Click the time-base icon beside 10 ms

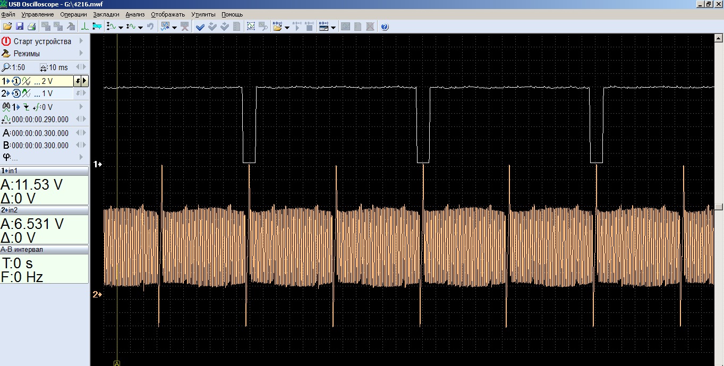click(44, 67)
